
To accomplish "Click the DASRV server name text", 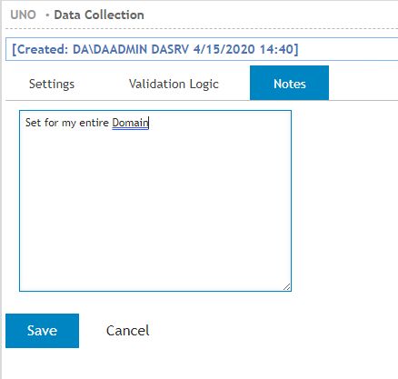I will 170,49.
